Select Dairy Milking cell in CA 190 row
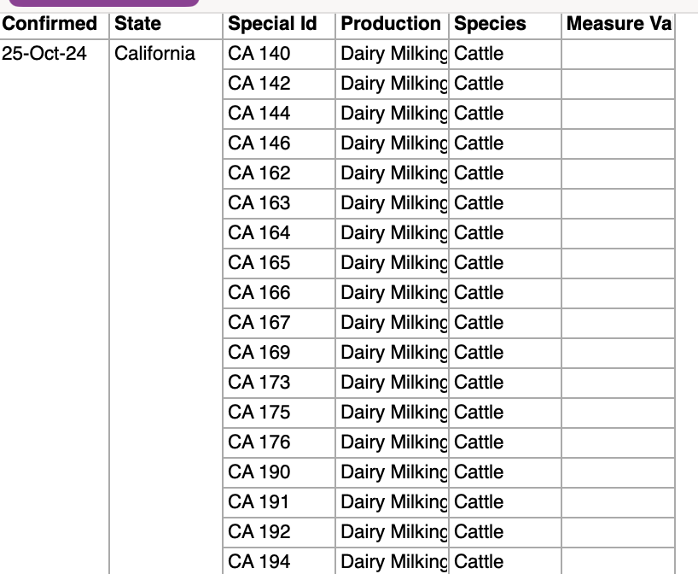The height and width of the screenshot is (574, 698). (392, 472)
